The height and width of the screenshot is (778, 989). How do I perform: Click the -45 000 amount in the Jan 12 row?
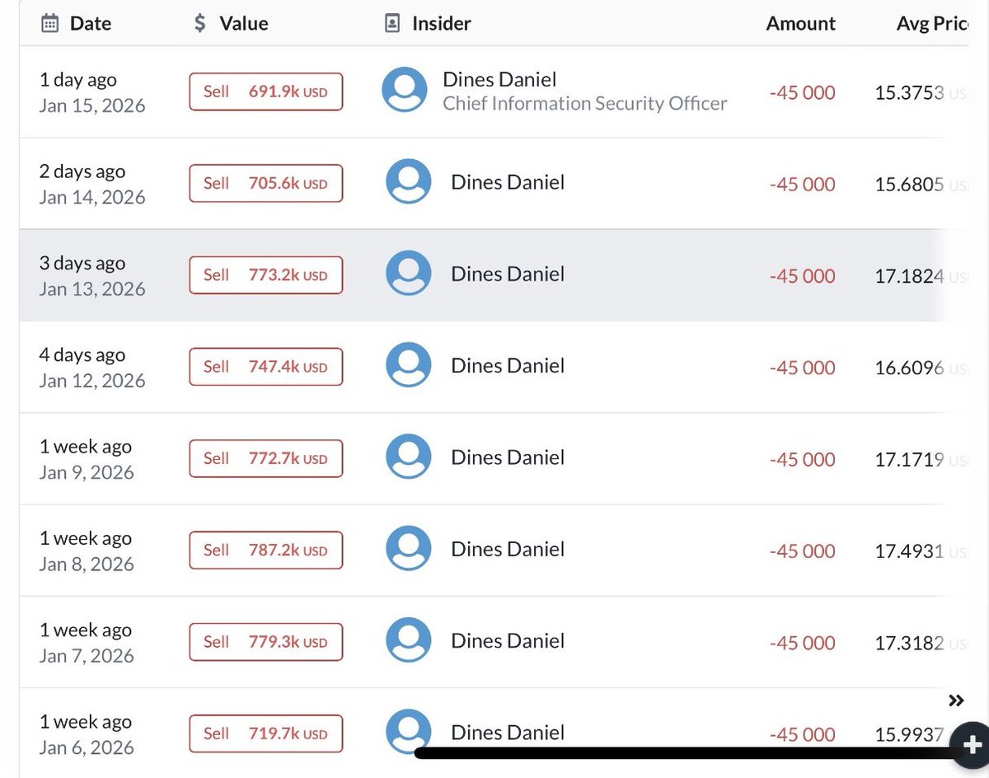[800, 368]
